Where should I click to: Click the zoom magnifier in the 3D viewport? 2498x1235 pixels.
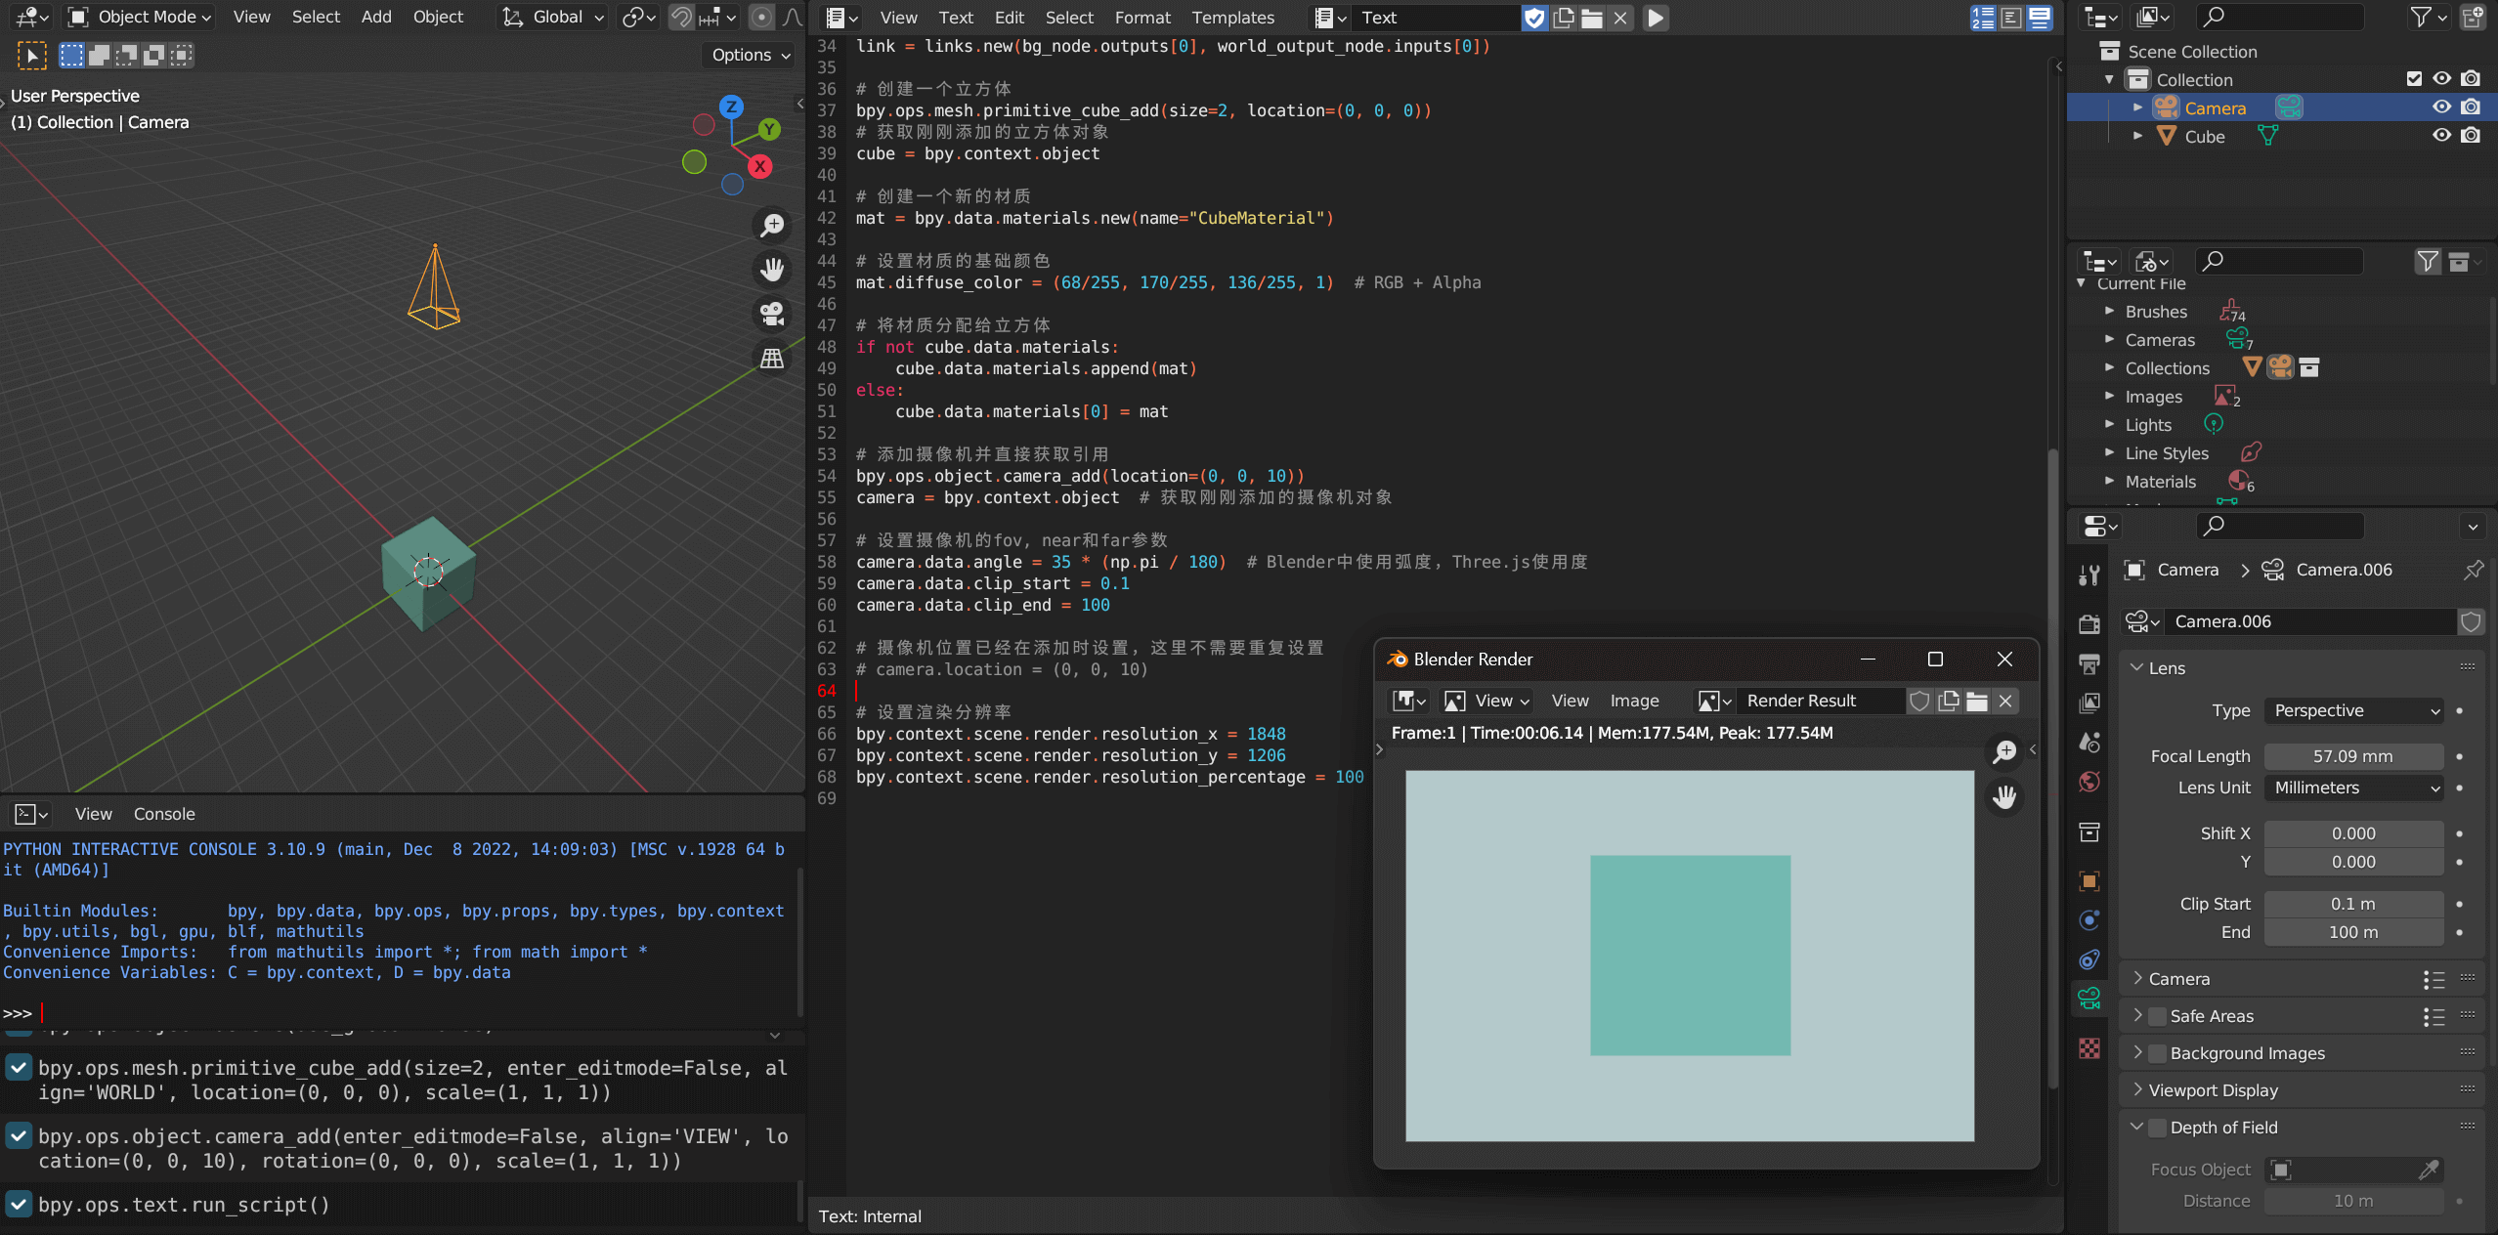click(x=772, y=226)
